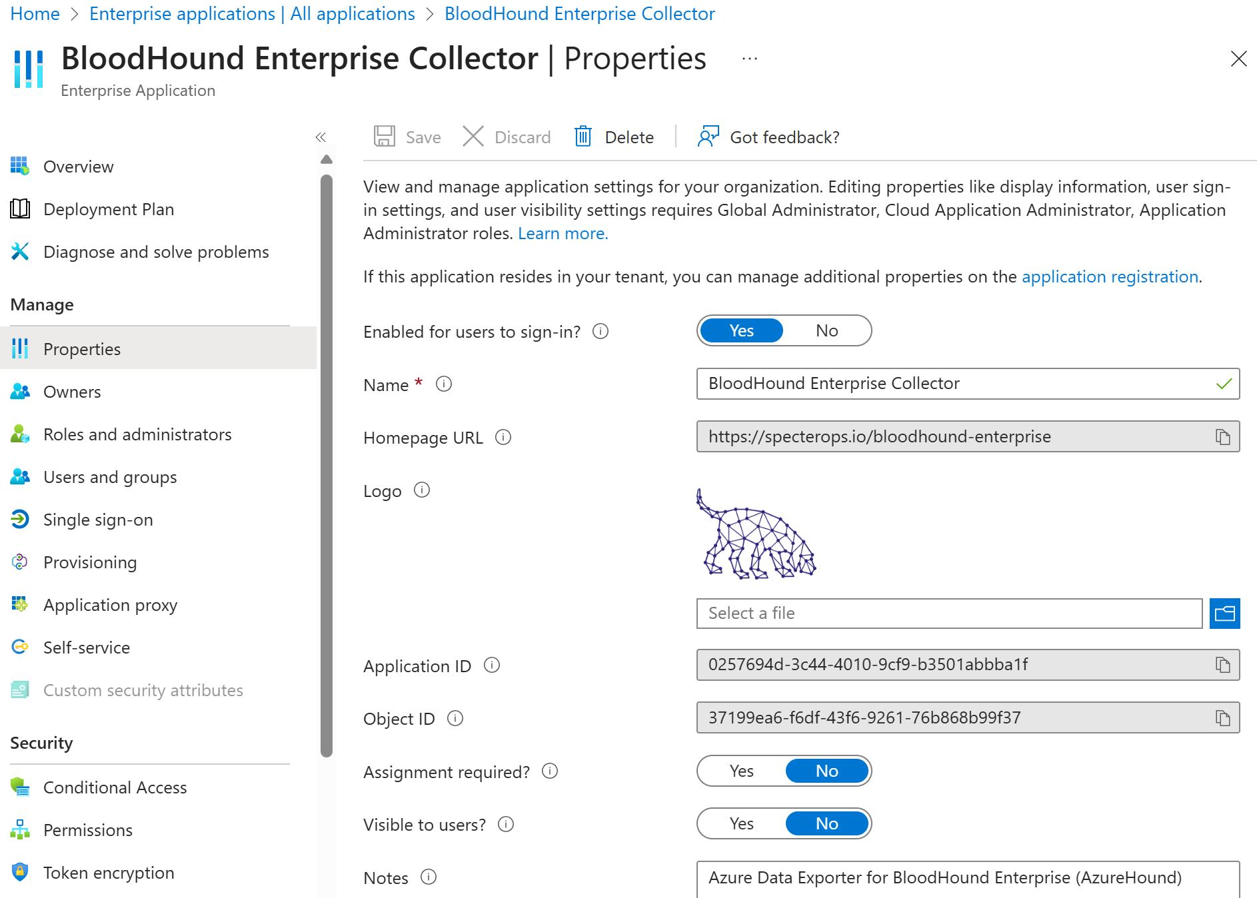The height and width of the screenshot is (898, 1257).
Task: Show info for Enabled for users to sign-in
Action: pos(601,331)
